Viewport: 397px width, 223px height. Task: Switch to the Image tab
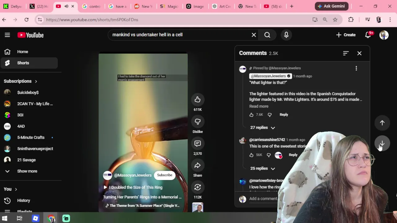195,6
